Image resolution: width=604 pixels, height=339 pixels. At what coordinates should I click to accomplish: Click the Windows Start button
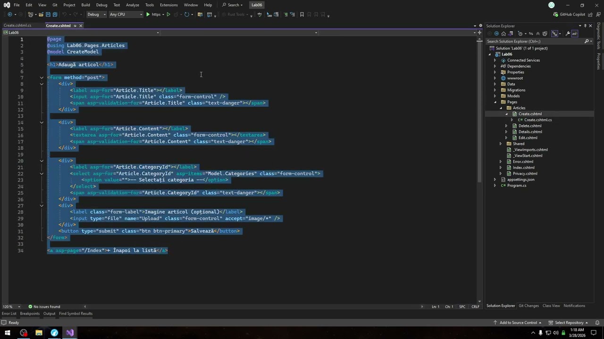(8, 333)
